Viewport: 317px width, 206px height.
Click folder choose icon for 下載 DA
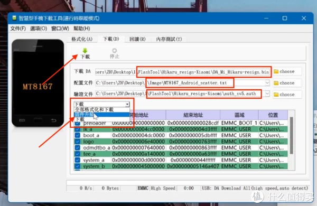pos(276,71)
